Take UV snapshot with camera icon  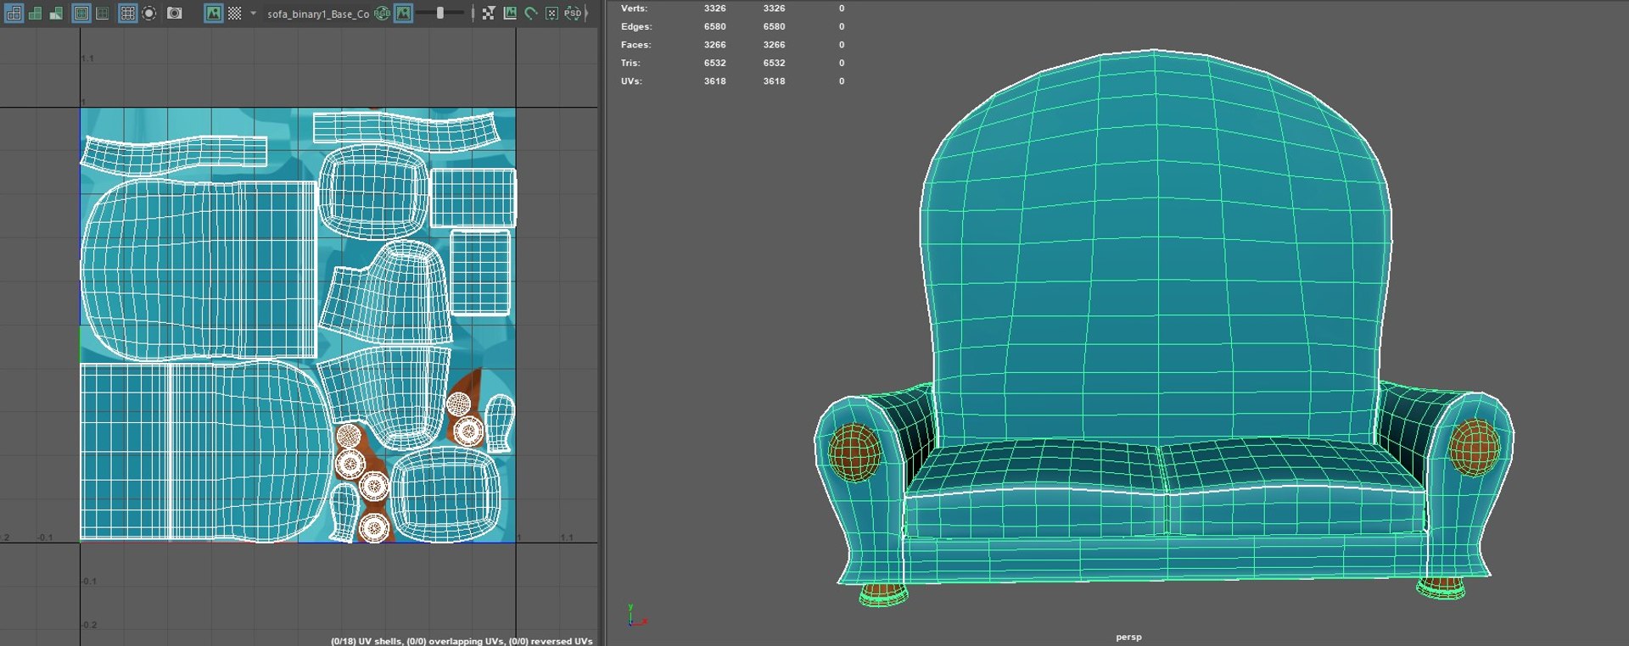point(174,14)
